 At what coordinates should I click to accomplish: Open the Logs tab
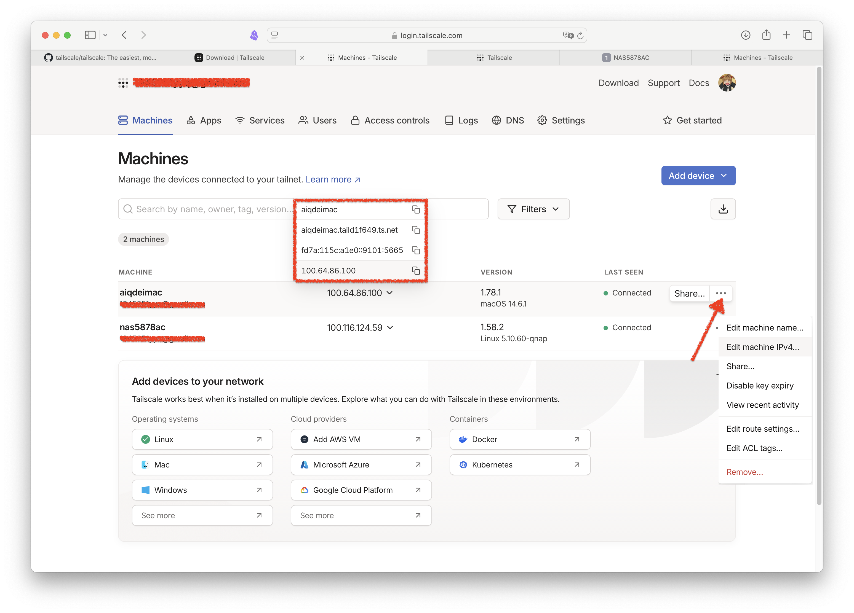pyautogui.click(x=461, y=120)
